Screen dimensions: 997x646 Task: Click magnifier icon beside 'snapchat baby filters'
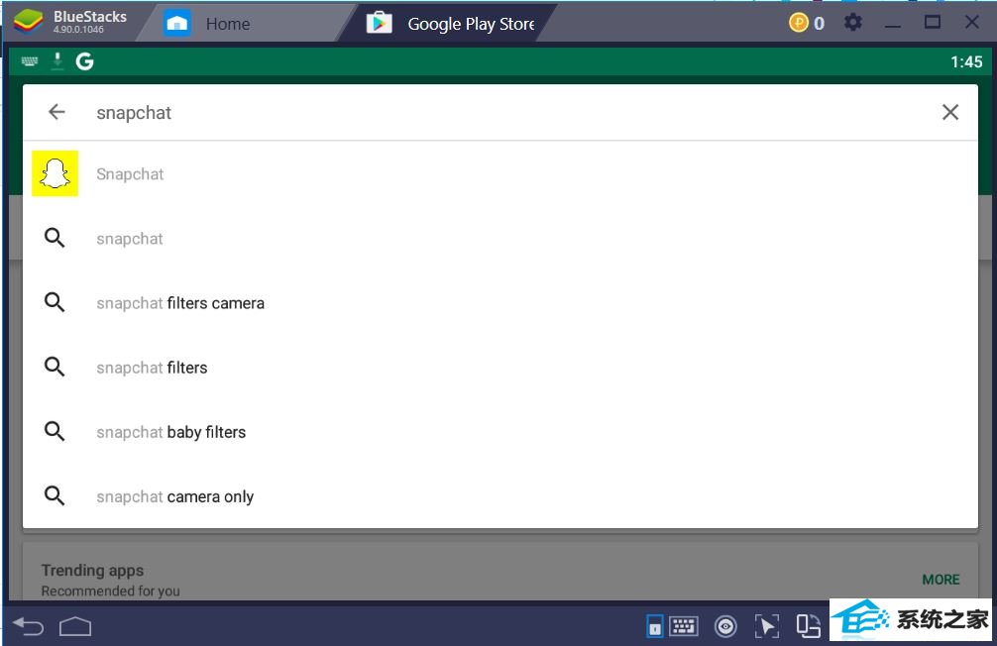55,431
